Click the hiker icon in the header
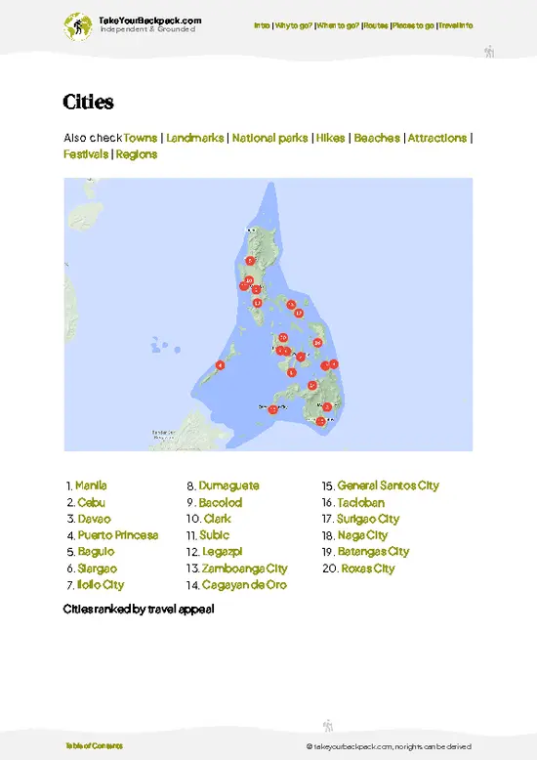The height and width of the screenshot is (760, 537). pyautogui.click(x=489, y=52)
